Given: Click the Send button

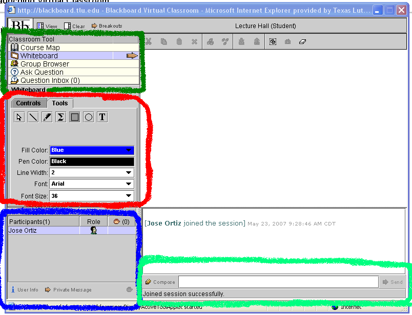Looking at the screenshot, I should point(393,282).
